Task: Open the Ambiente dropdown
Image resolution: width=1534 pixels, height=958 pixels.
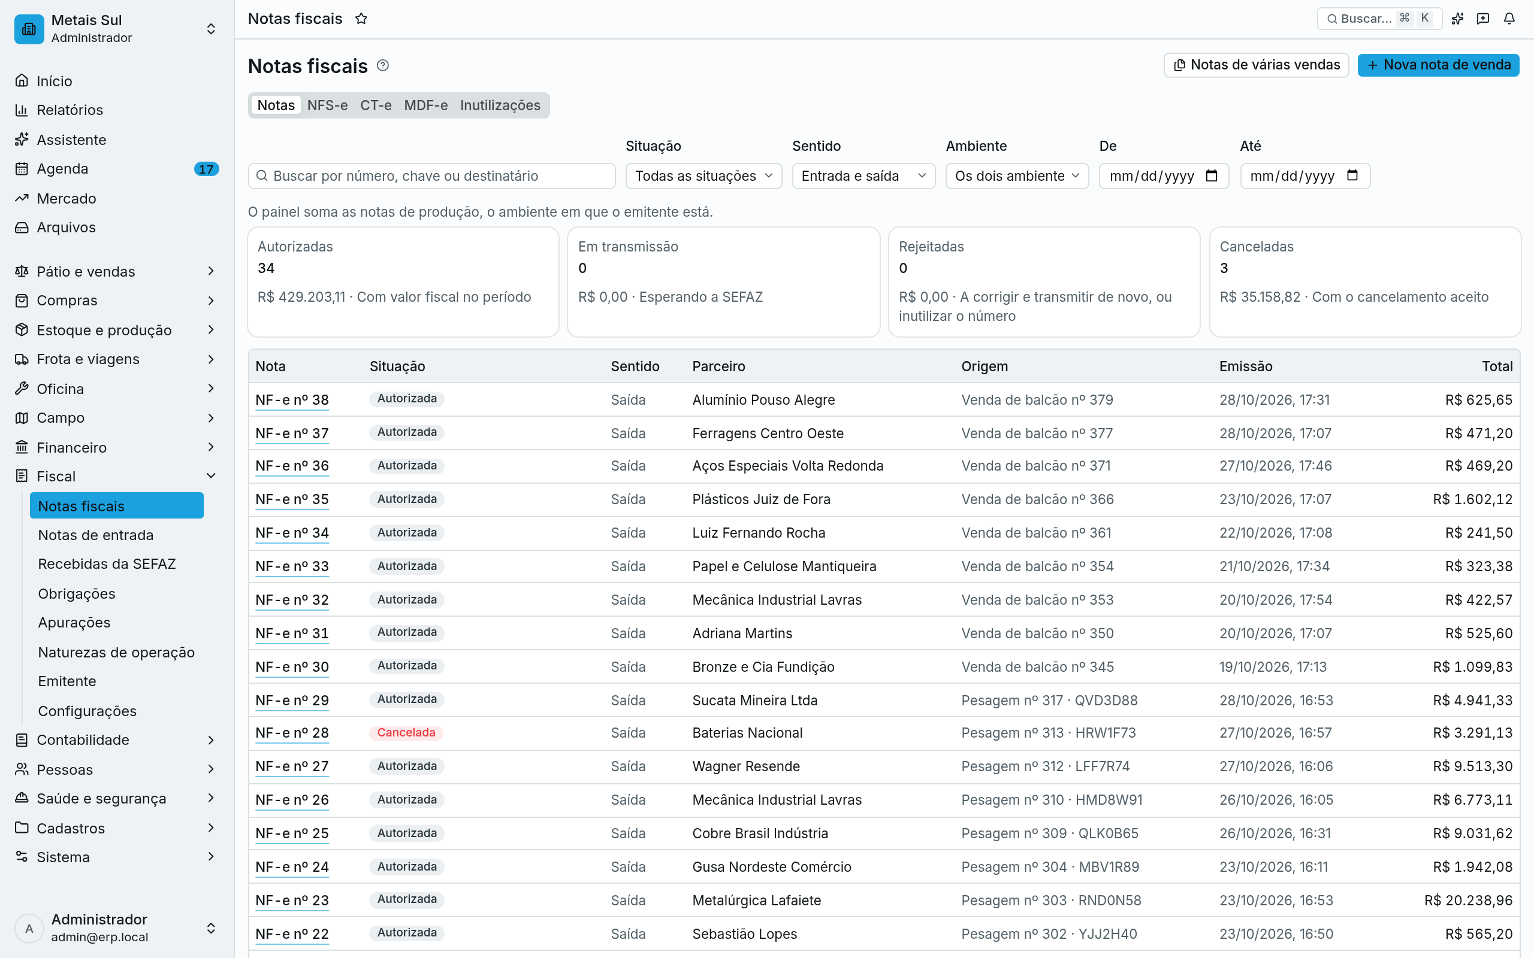Action: 1017,175
